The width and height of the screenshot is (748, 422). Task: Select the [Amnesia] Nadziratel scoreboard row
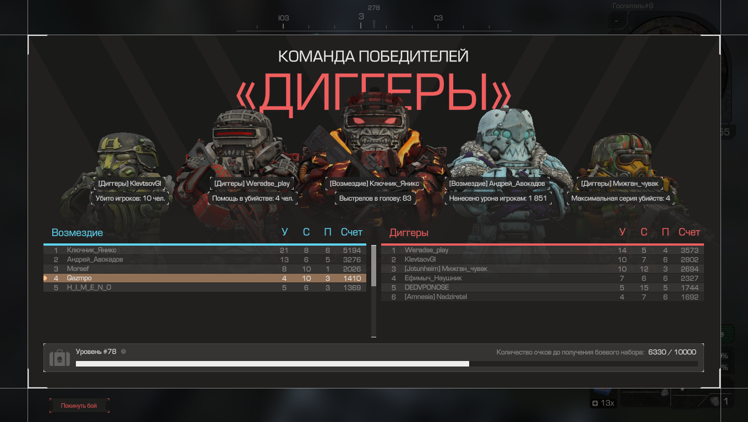(x=542, y=297)
